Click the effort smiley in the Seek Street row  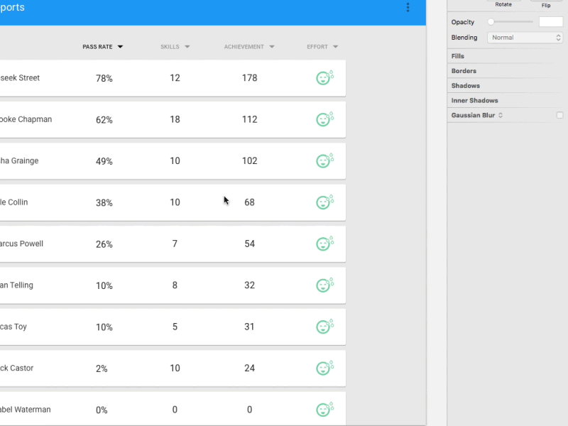pos(324,78)
